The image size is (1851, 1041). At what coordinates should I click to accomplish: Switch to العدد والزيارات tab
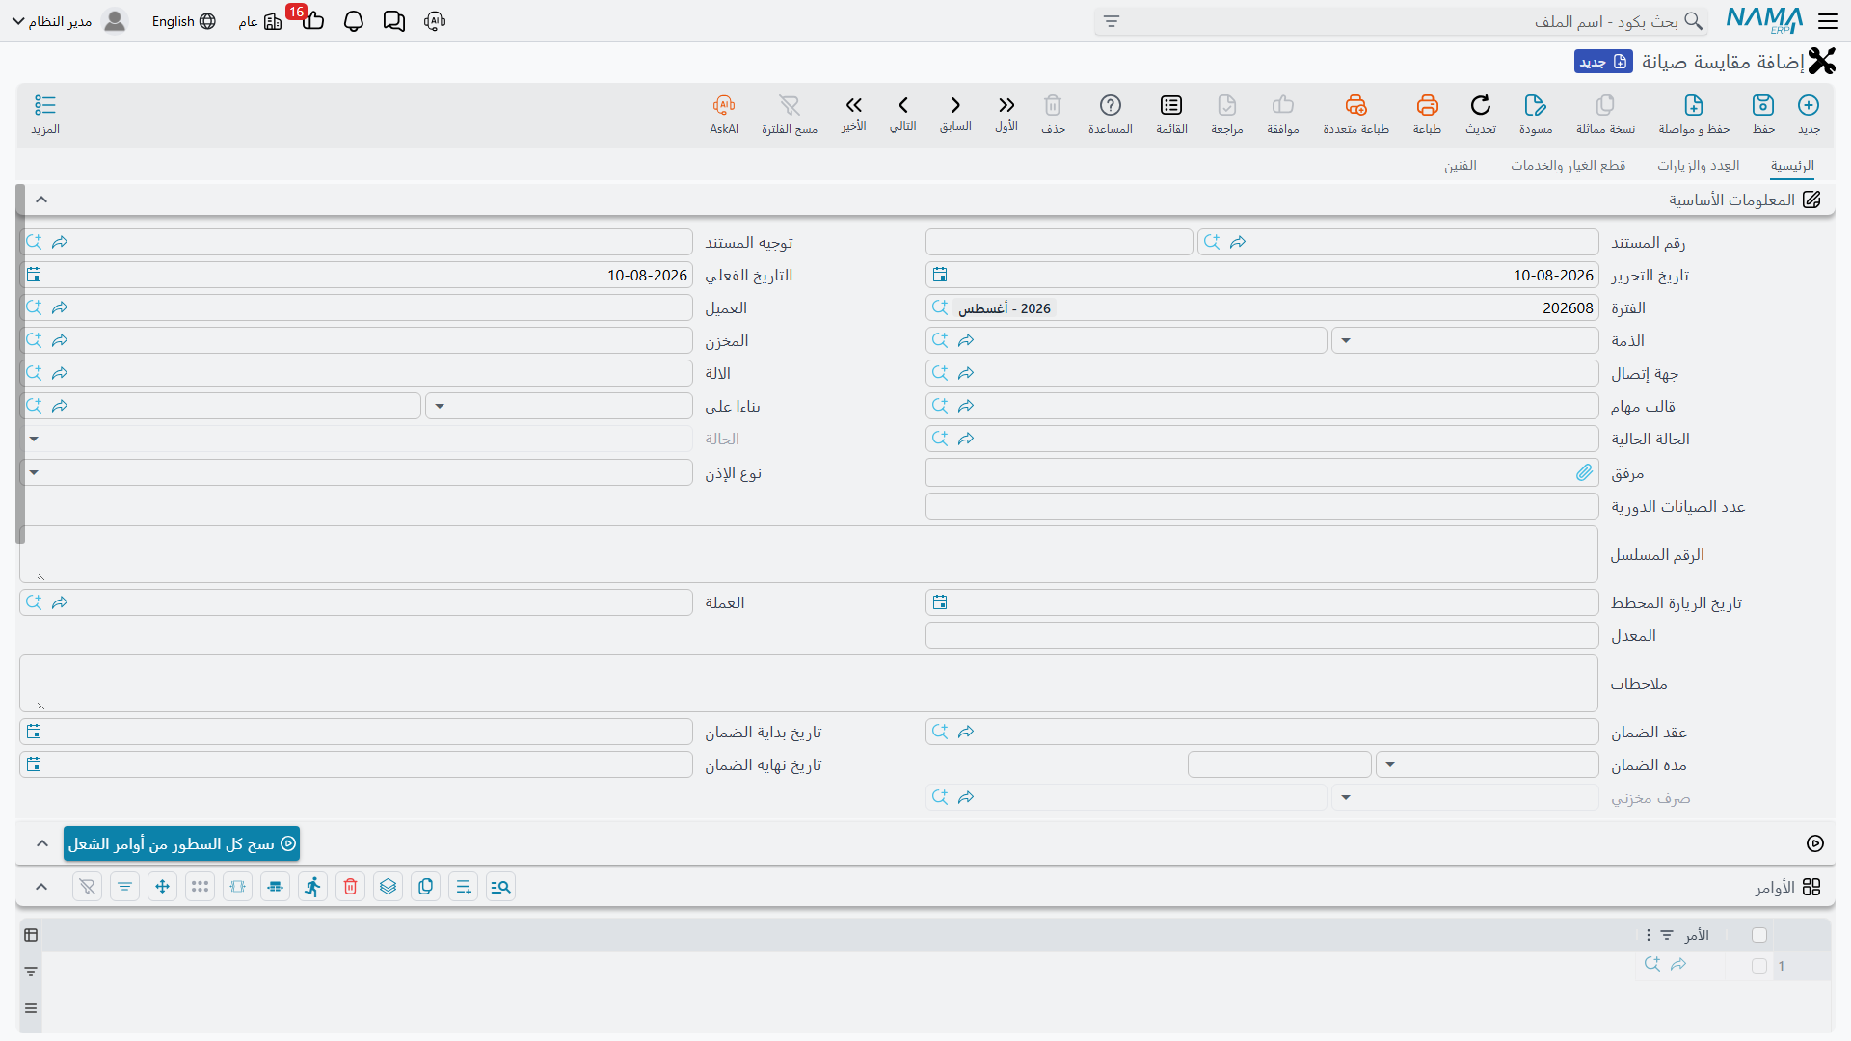coord(1698,165)
